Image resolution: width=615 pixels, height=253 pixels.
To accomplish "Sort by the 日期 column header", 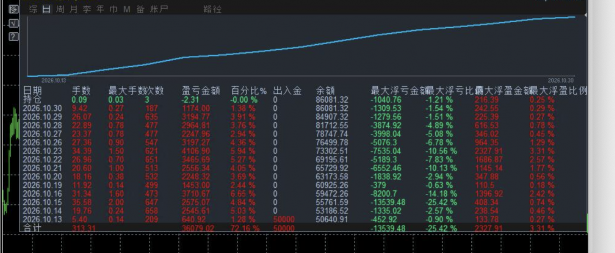I will pyautogui.click(x=32, y=91).
